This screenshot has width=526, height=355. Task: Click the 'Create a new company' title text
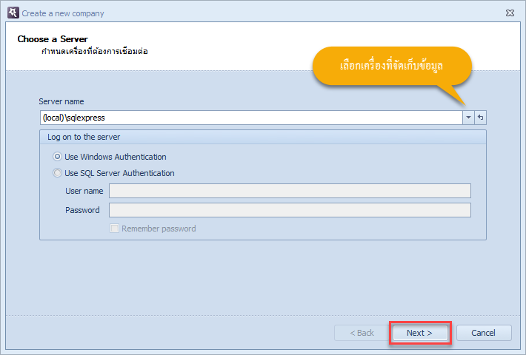tap(63, 13)
